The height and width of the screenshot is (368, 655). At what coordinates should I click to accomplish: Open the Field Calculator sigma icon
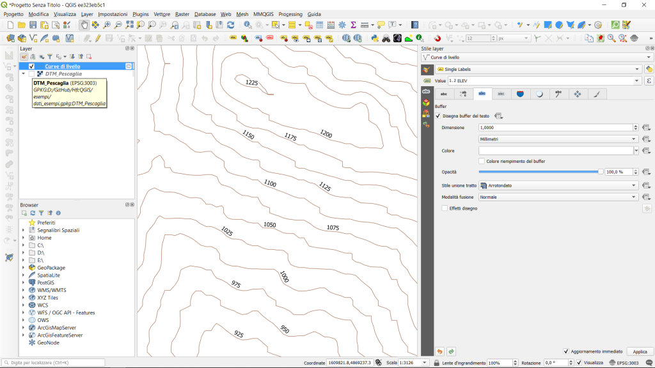[352, 25]
